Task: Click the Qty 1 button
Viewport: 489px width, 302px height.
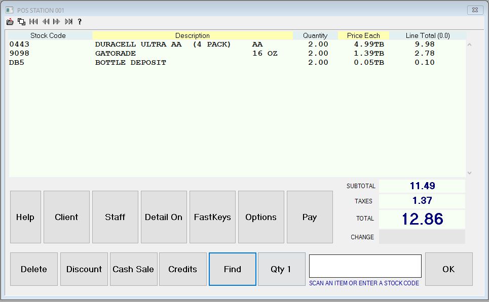Action: [281, 269]
